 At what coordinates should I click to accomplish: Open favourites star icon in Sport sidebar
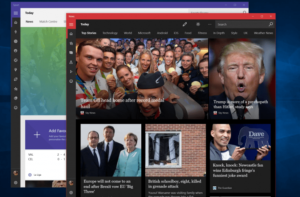coord(16,89)
